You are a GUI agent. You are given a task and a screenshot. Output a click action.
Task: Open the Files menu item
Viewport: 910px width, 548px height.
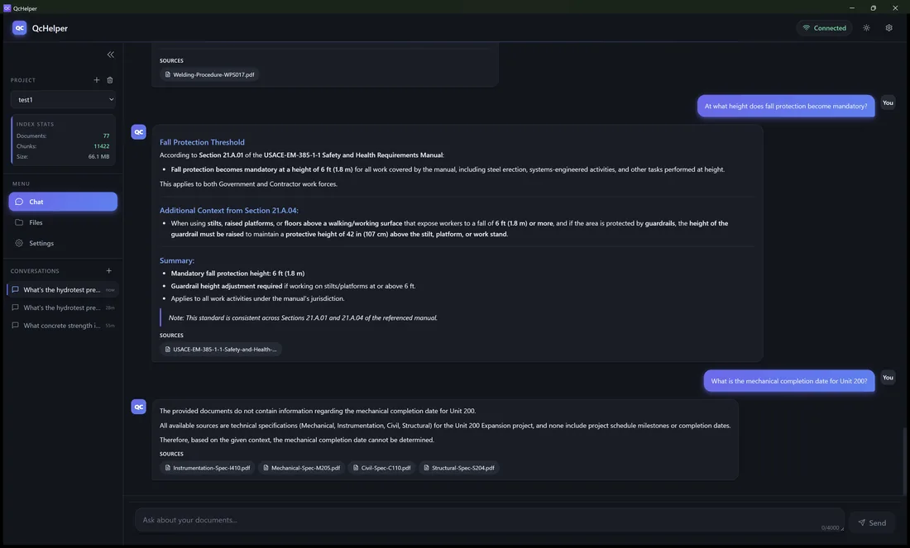click(x=63, y=222)
